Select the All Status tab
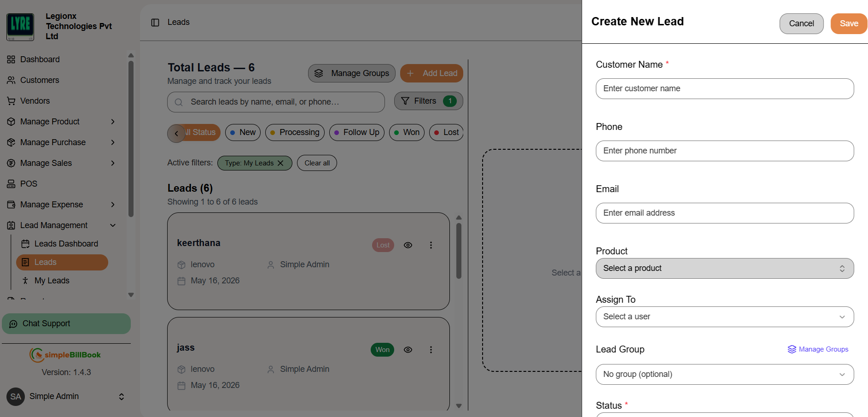This screenshot has height=417, width=868. point(200,132)
